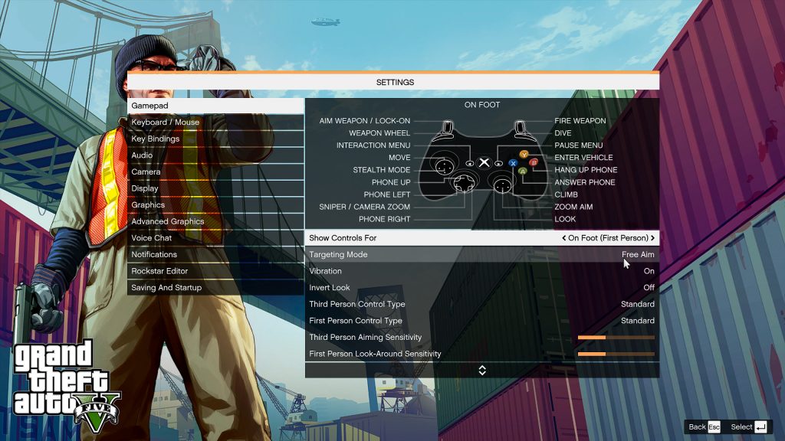Viewport: 785px width, 441px height.
Task: Click the yellow Y button on controller
Action: pos(524,154)
